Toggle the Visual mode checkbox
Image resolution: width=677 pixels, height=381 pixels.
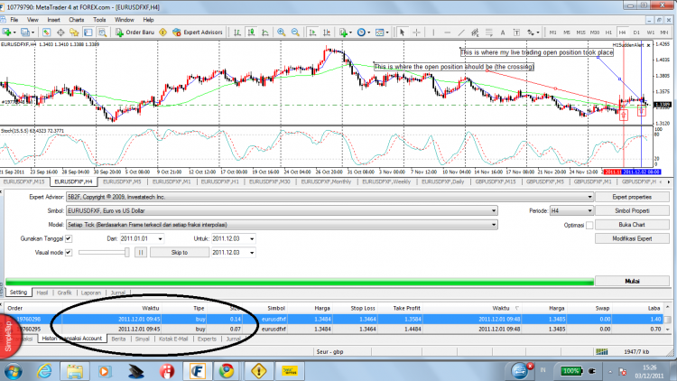click(69, 252)
